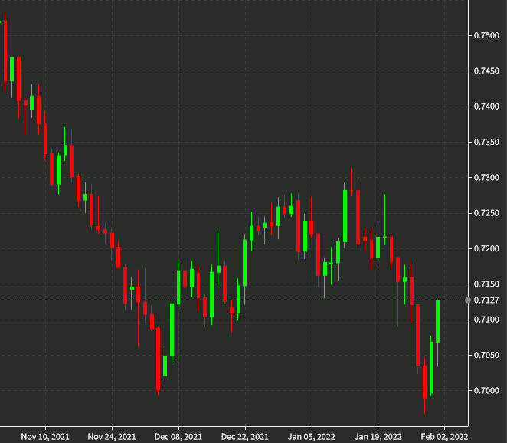
Task: Click the 0.7000 price axis label
Action: click(x=487, y=391)
